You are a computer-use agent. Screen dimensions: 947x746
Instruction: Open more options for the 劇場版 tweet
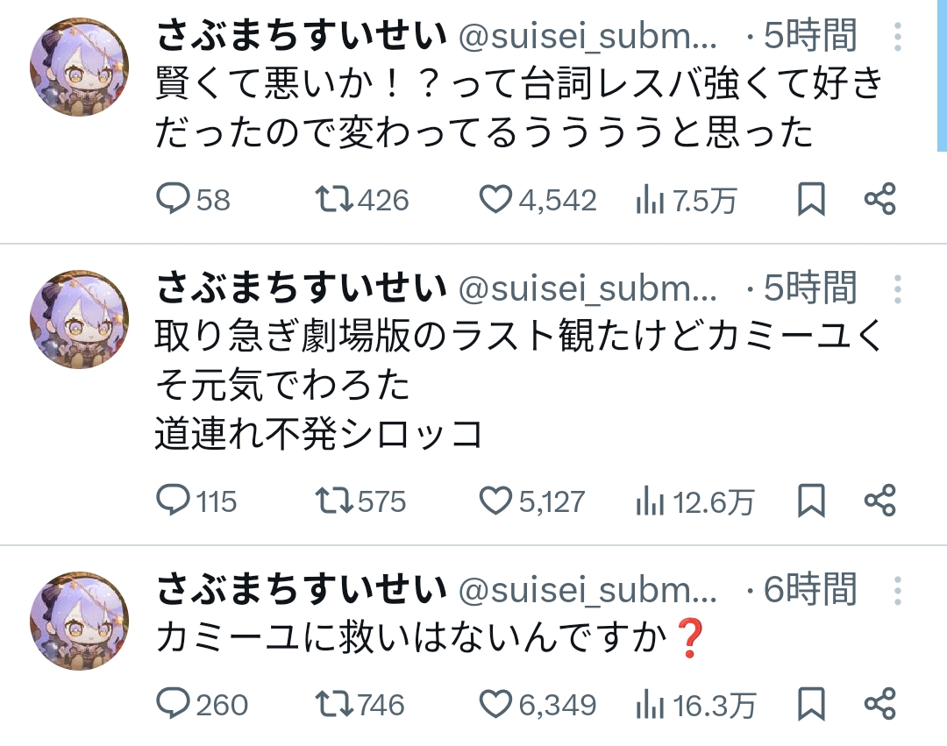click(x=898, y=288)
